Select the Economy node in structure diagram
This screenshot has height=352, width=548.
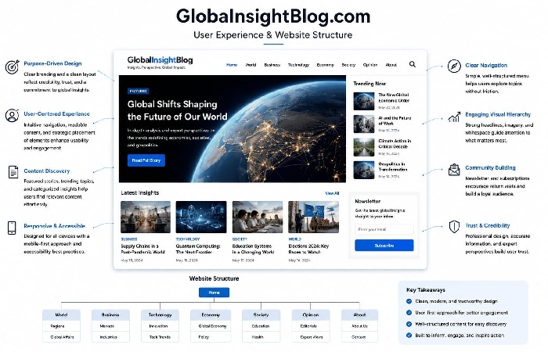coord(211,315)
